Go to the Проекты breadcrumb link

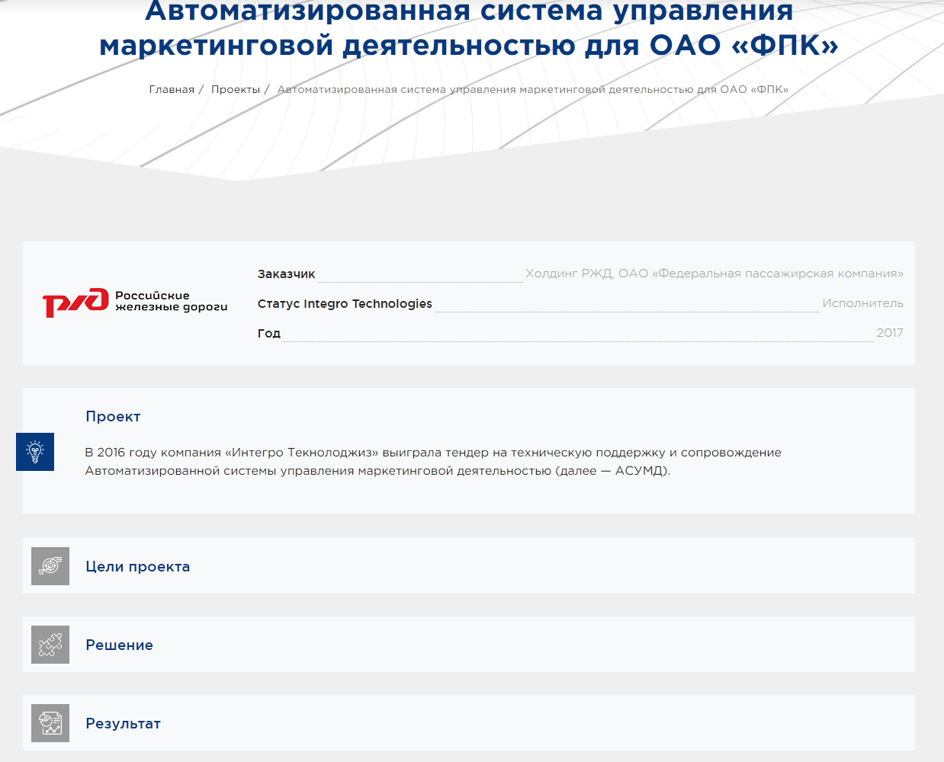[236, 89]
